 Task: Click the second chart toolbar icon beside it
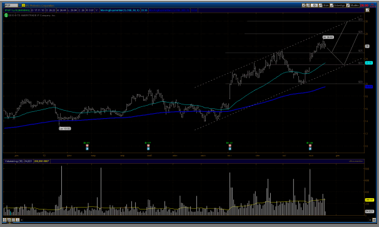[308, 6]
